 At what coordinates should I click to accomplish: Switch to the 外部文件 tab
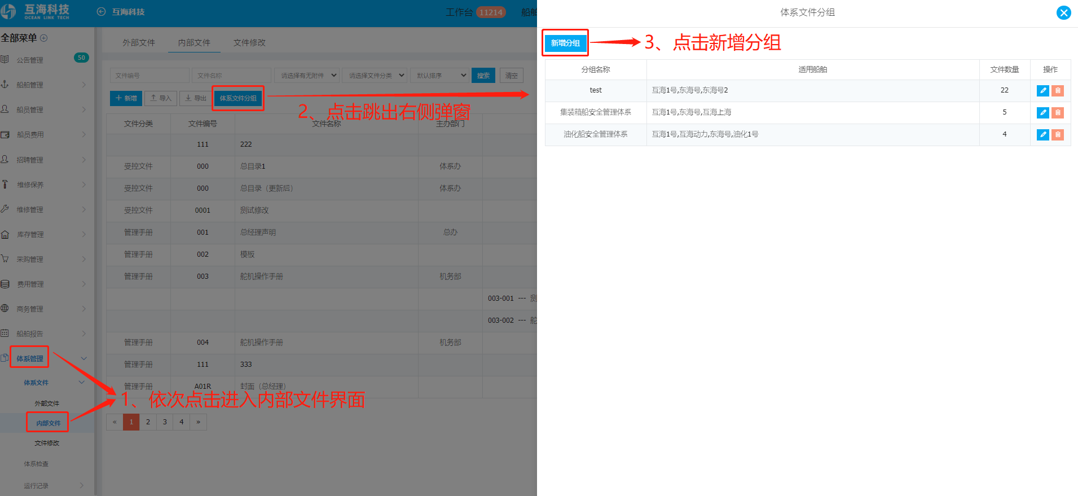point(139,43)
